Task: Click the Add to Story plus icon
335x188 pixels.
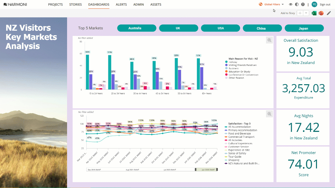Action: 300,13
